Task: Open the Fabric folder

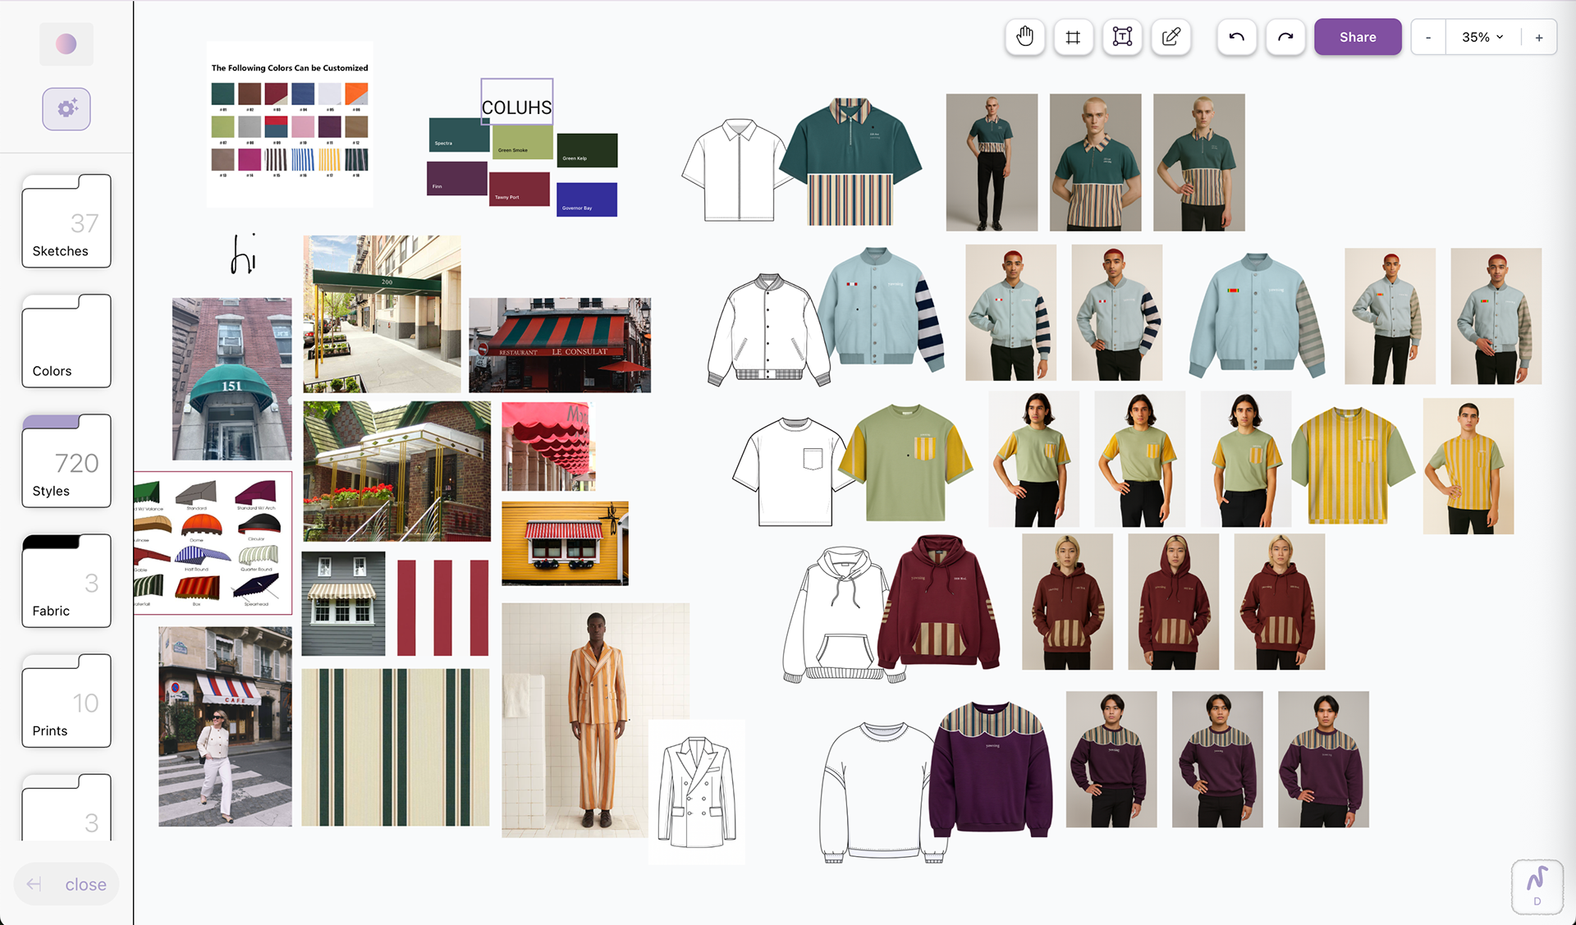Action: coord(66,581)
